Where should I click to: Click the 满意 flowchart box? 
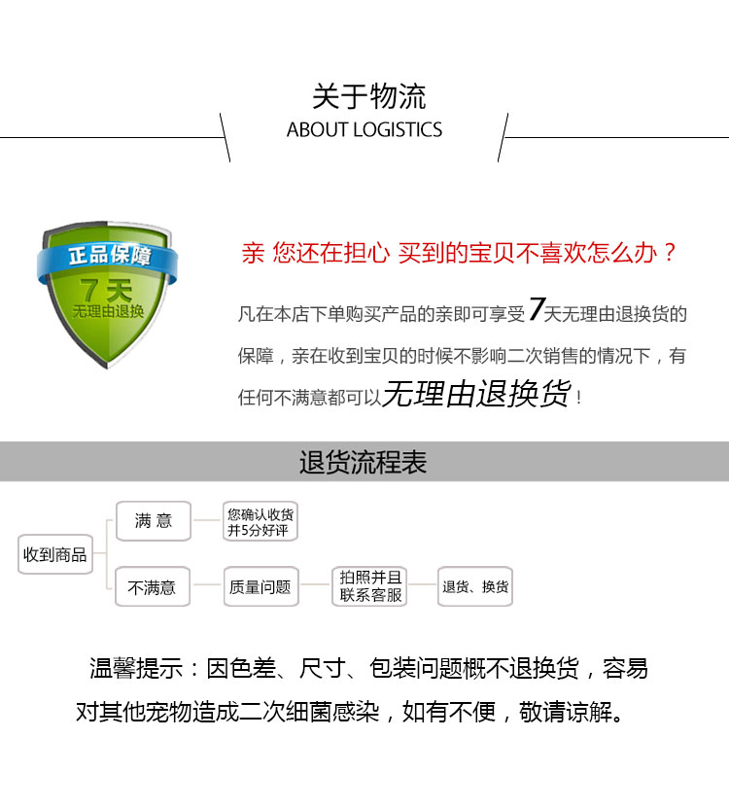point(154,521)
